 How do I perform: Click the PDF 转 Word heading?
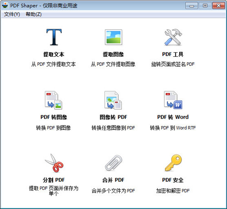[x=173, y=117]
